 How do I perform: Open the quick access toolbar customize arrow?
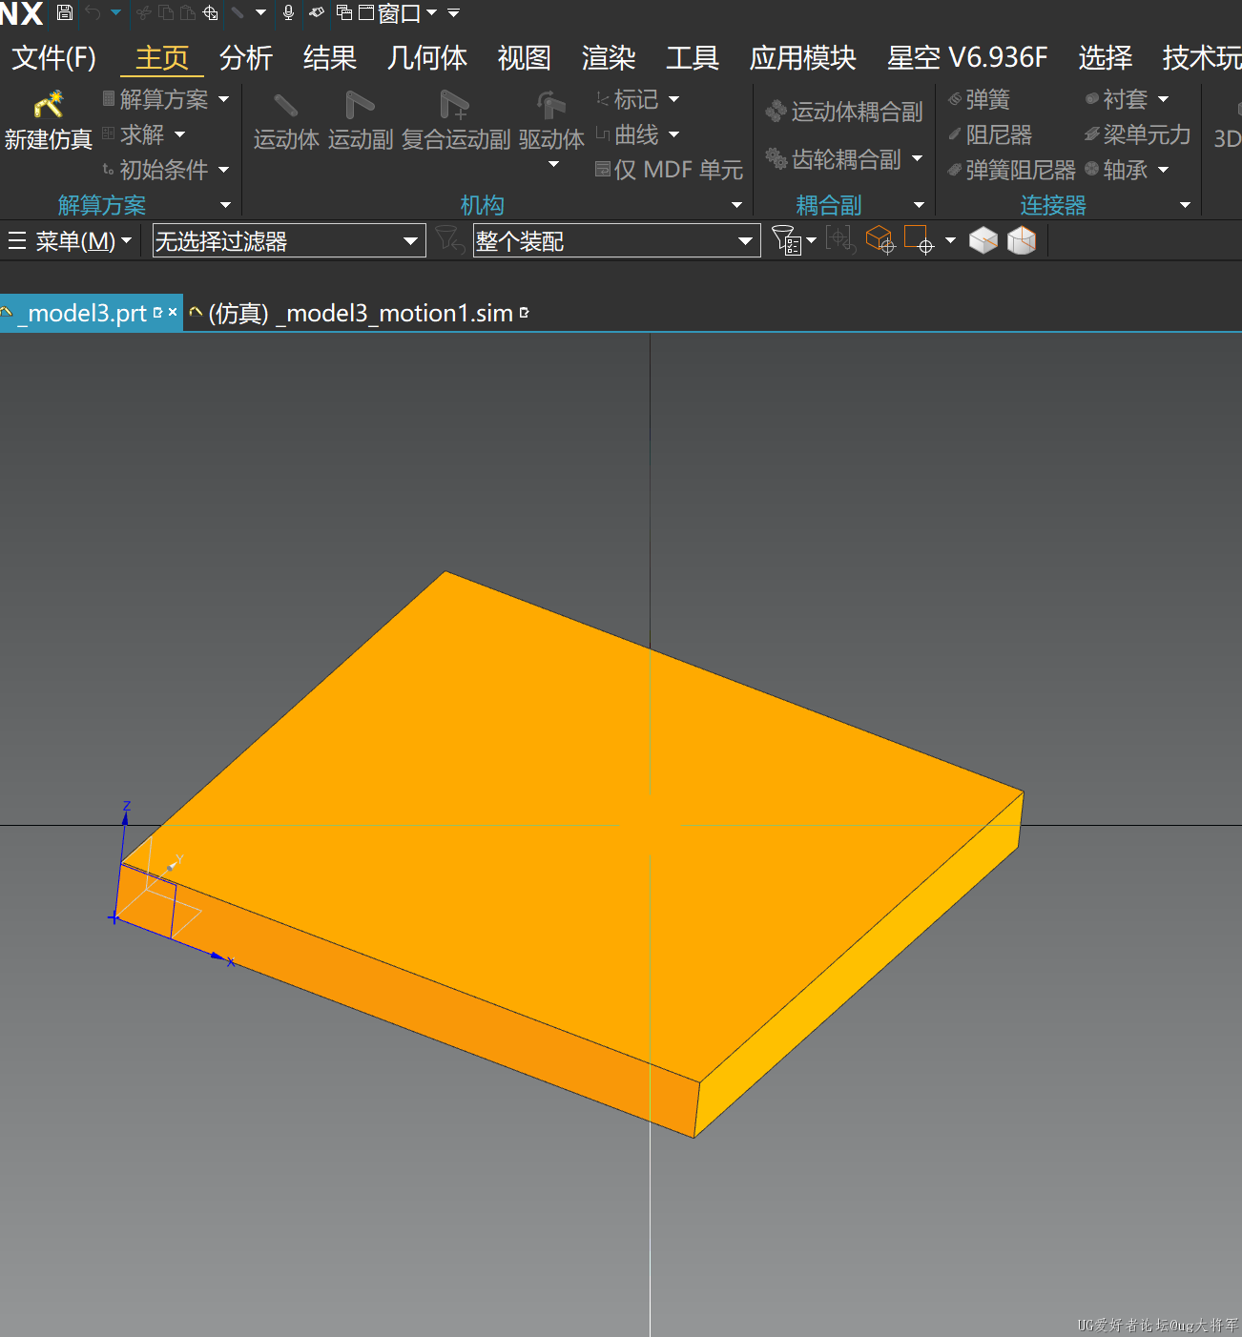[454, 12]
